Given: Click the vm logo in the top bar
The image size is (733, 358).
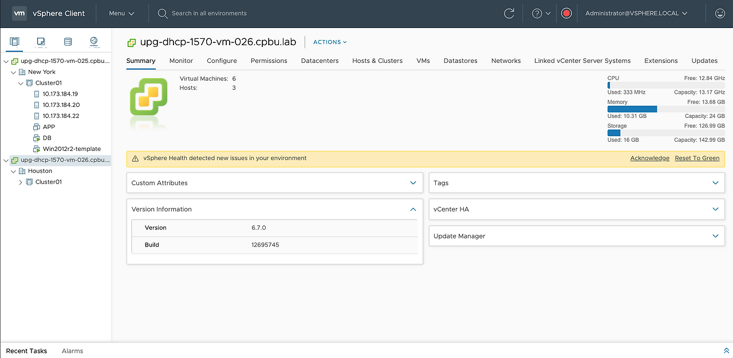Looking at the screenshot, I should click(x=19, y=13).
